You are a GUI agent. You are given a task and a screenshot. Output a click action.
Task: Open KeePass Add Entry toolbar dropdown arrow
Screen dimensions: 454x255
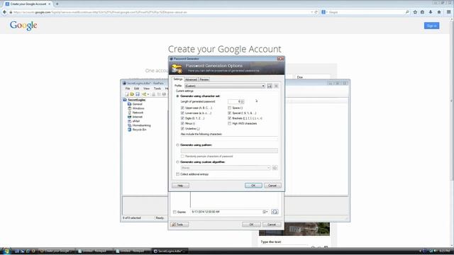(x=148, y=94)
